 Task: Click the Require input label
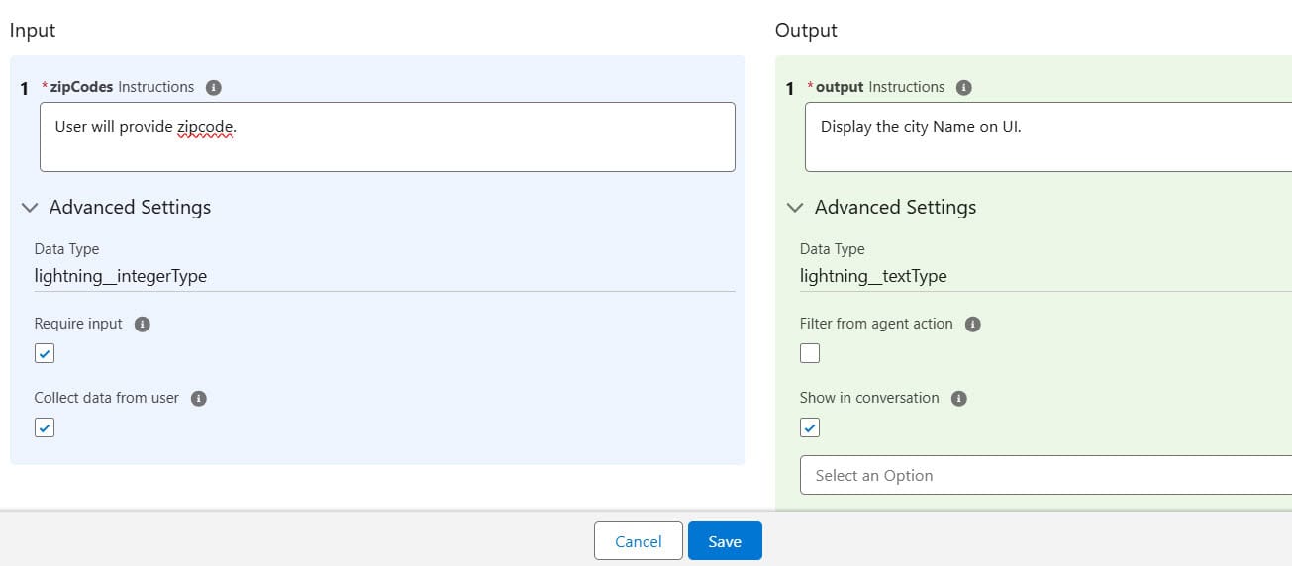[x=78, y=324]
